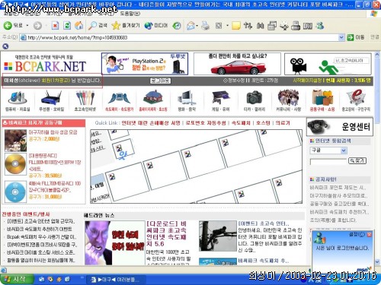Select the ▶대구◀ taskbar window button
381x285 pixels.
point(116,280)
